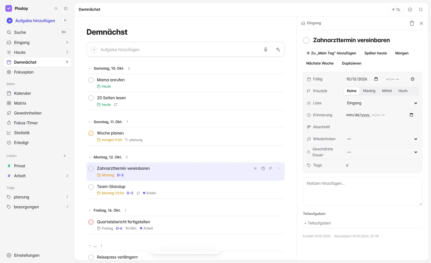Click the microphone voice input icon
This screenshot has height=263, width=431.
[x=265, y=50]
